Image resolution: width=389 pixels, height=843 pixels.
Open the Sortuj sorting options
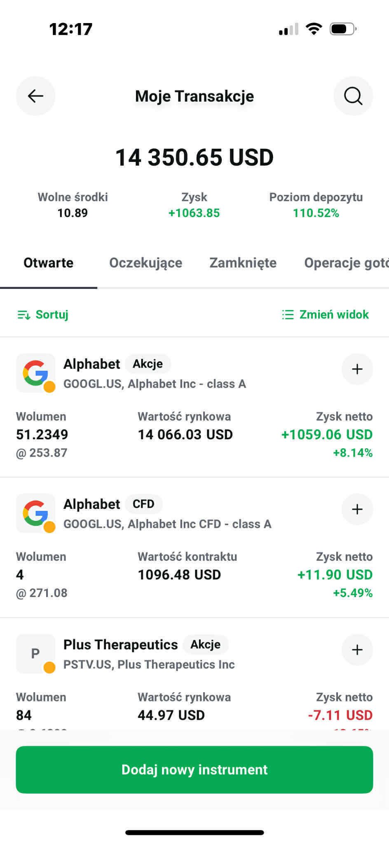(x=43, y=315)
